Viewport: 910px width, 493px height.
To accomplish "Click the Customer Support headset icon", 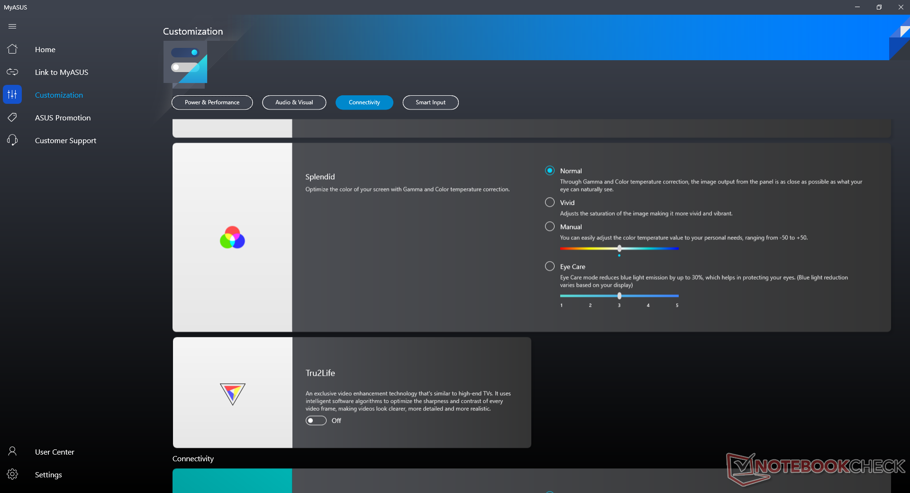I will click(x=12, y=140).
